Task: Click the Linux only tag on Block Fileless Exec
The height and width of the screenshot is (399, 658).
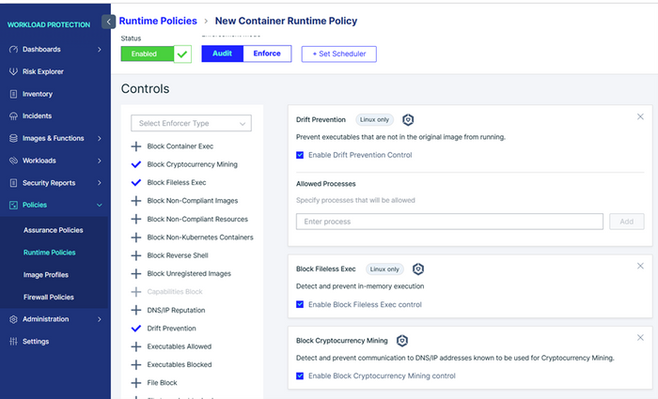Action: pos(384,269)
